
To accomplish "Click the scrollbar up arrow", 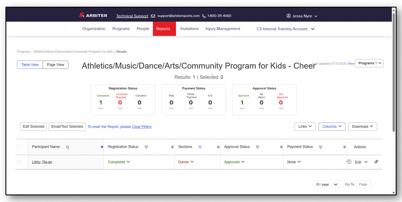I will tap(394, 10).
